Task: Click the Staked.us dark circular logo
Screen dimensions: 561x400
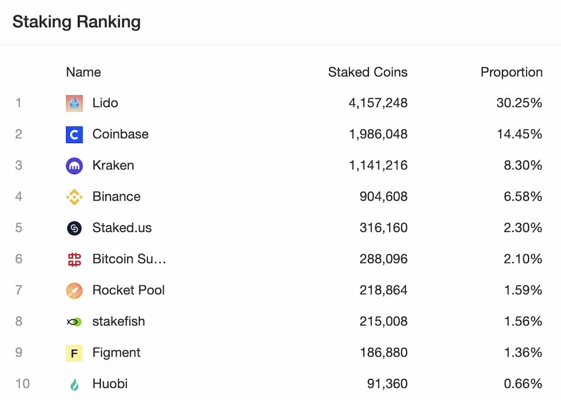Action: point(74,228)
